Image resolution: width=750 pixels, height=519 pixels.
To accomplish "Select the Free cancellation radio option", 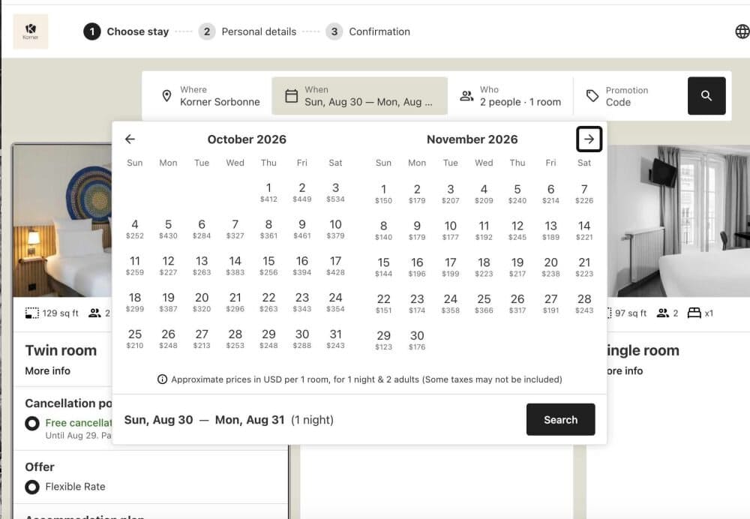I will click(x=32, y=423).
